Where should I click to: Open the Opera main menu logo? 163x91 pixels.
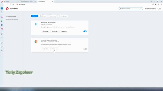click(x=2, y=2)
